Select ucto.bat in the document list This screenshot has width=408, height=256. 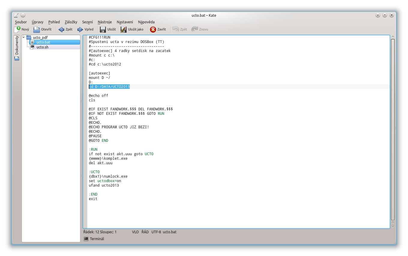[x=55, y=42]
